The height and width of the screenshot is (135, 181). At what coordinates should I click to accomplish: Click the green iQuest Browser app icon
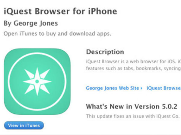[37, 82]
